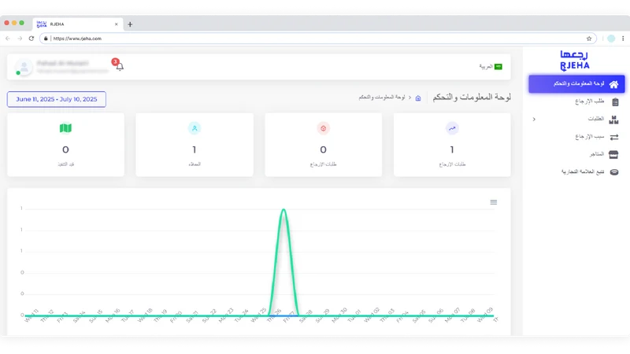Click the green chart peak point

click(283, 209)
